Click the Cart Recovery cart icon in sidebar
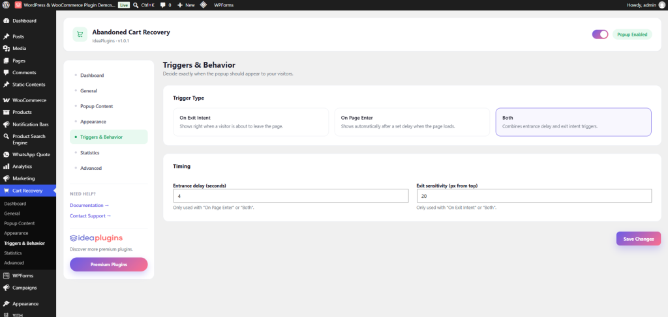This screenshot has width=668, height=317. pos(7,191)
